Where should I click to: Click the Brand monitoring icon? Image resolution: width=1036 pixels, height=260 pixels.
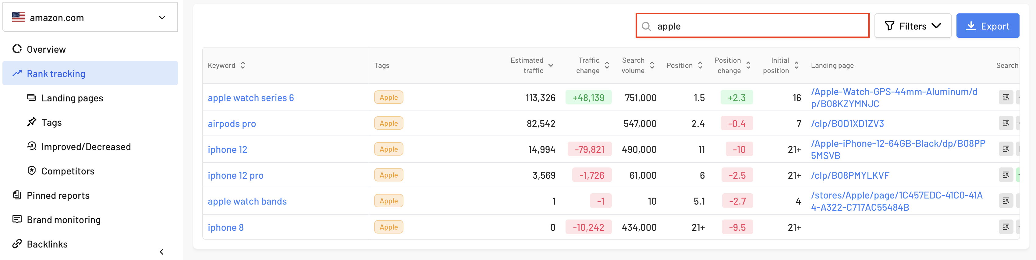[x=17, y=220]
